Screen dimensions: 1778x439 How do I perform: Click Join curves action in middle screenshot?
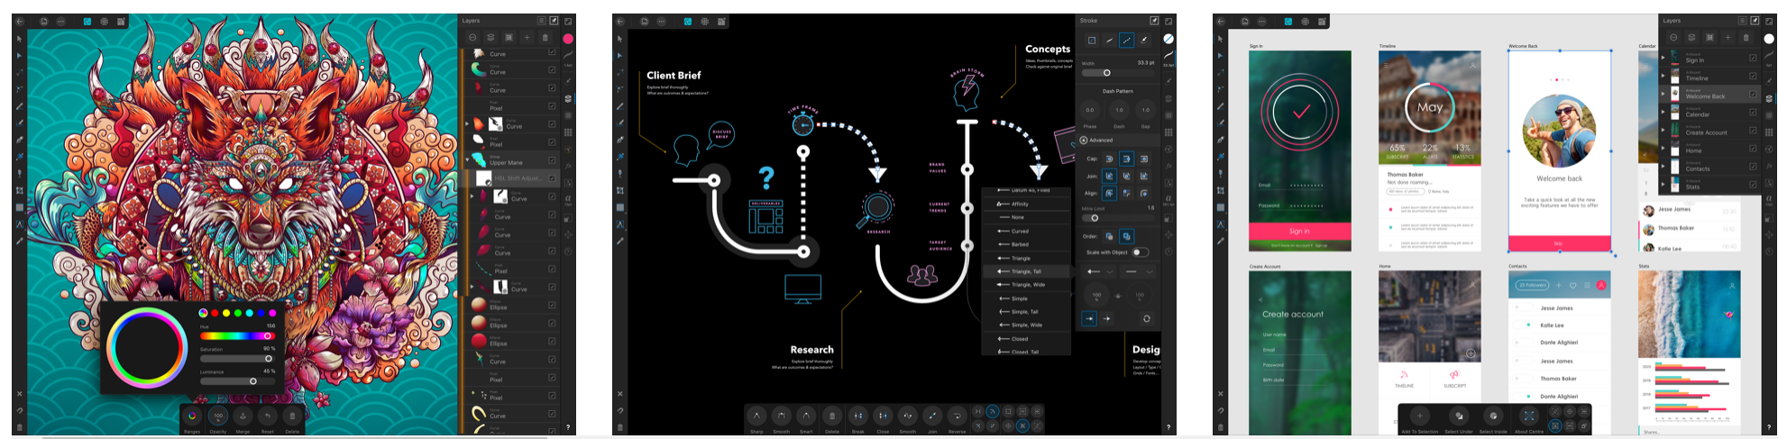(x=932, y=416)
